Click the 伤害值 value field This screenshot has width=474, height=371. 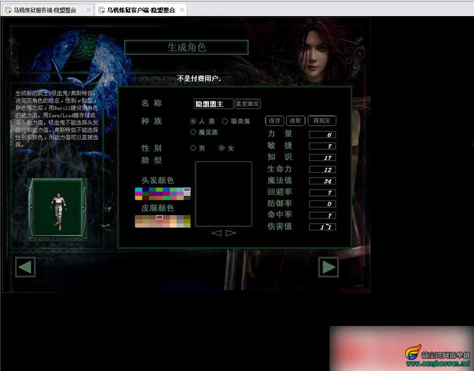tap(322, 227)
